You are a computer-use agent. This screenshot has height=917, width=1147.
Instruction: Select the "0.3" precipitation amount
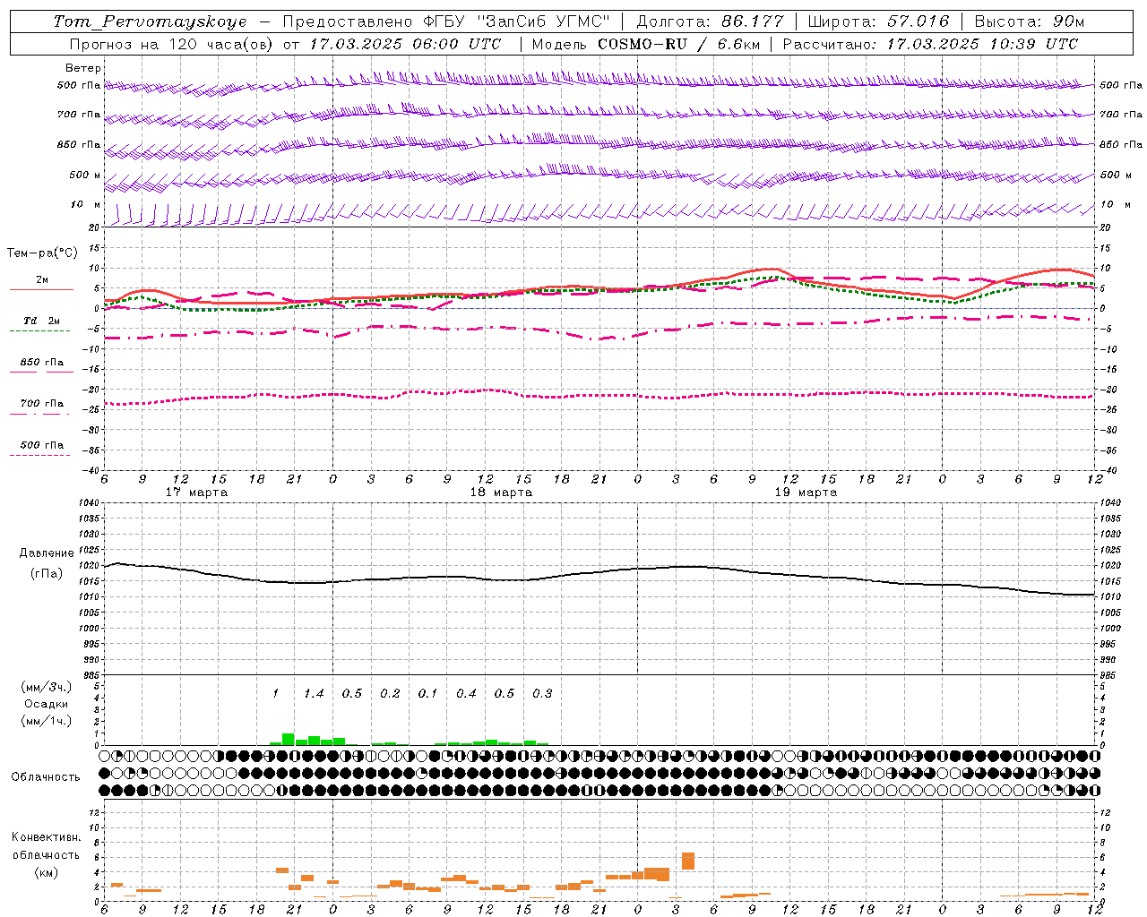(542, 694)
